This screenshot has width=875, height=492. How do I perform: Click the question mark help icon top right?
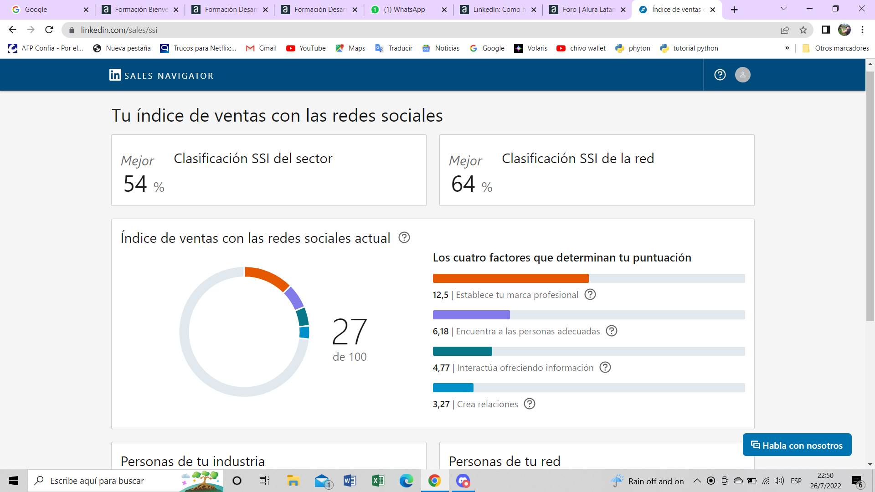coord(720,74)
